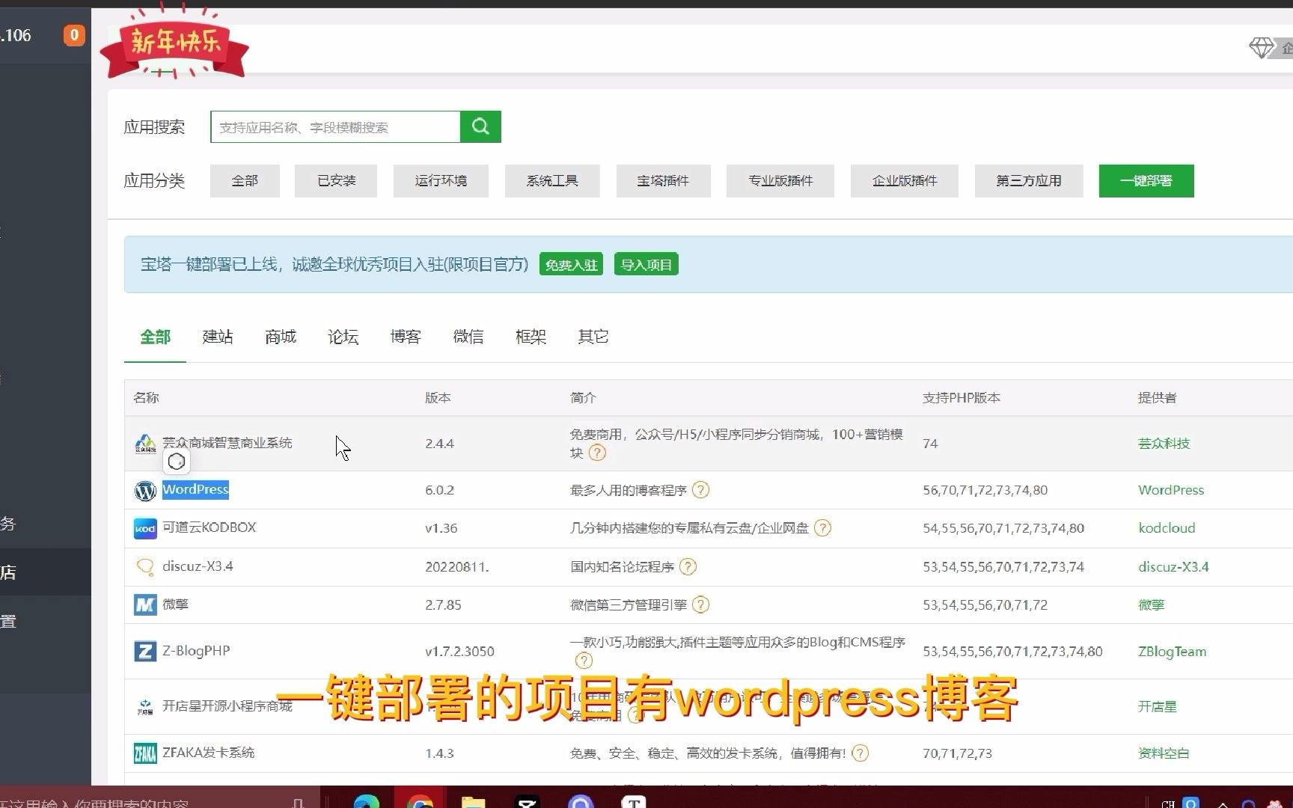Switch to the 商城 tab
The height and width of the screenshot is (808, 1293).
coord(281,337)
